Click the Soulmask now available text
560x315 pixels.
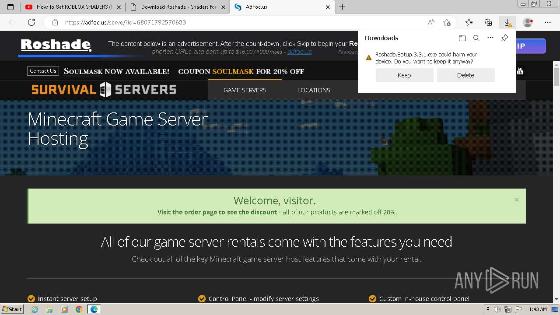coord(116,71)
